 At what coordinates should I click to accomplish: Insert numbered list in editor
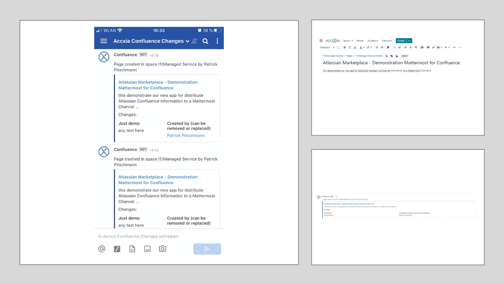click(382, 47)
